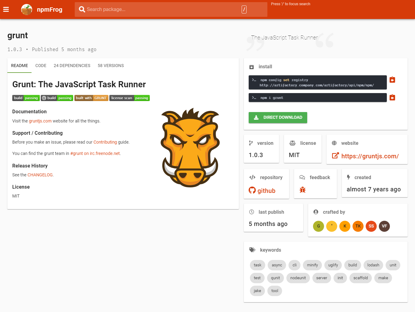Click the search magnifier icon
This screenshot has height=312, width=415.
click(82, 9)
